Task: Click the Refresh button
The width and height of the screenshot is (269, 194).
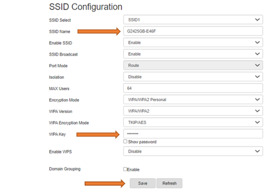Action: 169,183
